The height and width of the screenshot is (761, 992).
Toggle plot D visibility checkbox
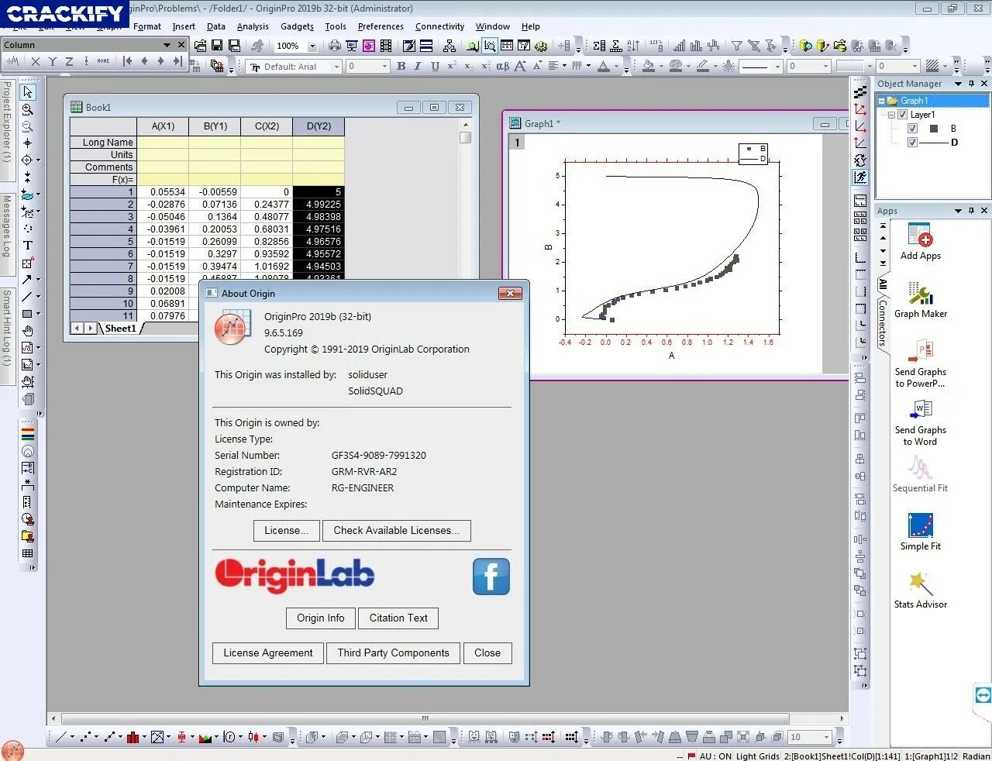pos(912,143)
